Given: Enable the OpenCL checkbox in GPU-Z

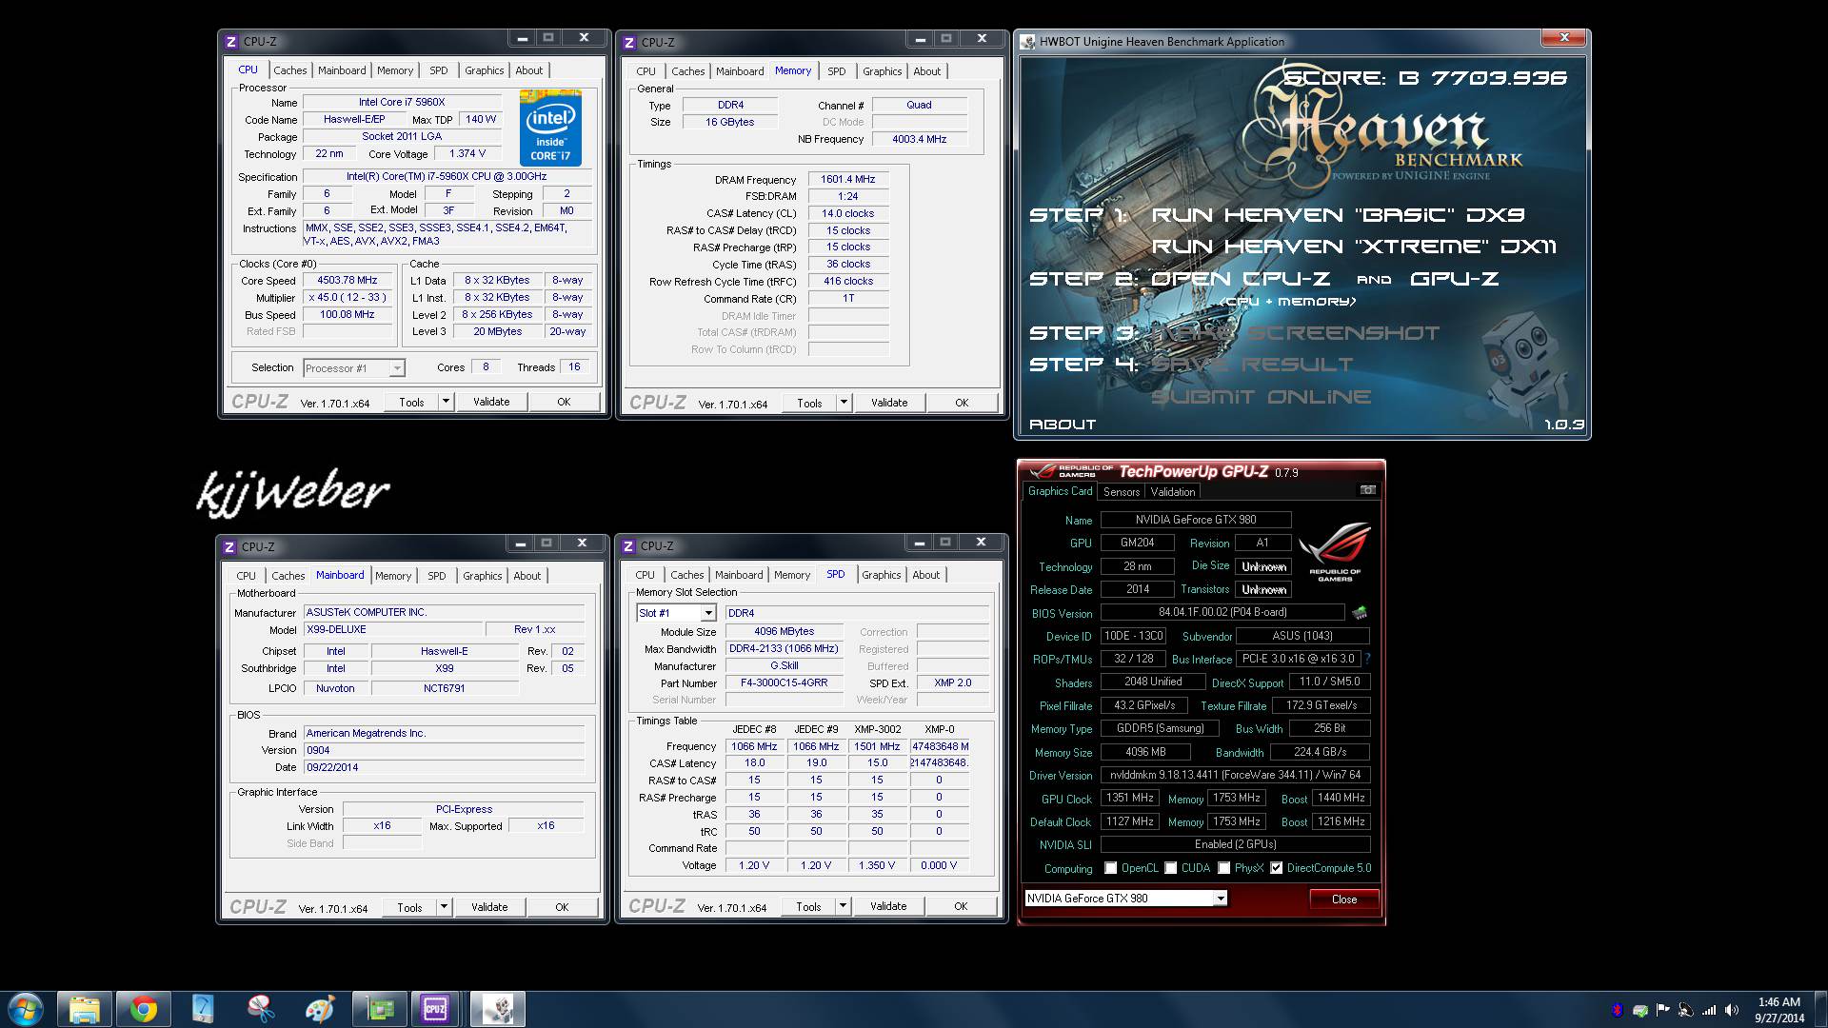Looking at the screenshot, I should pos(1110,868).
